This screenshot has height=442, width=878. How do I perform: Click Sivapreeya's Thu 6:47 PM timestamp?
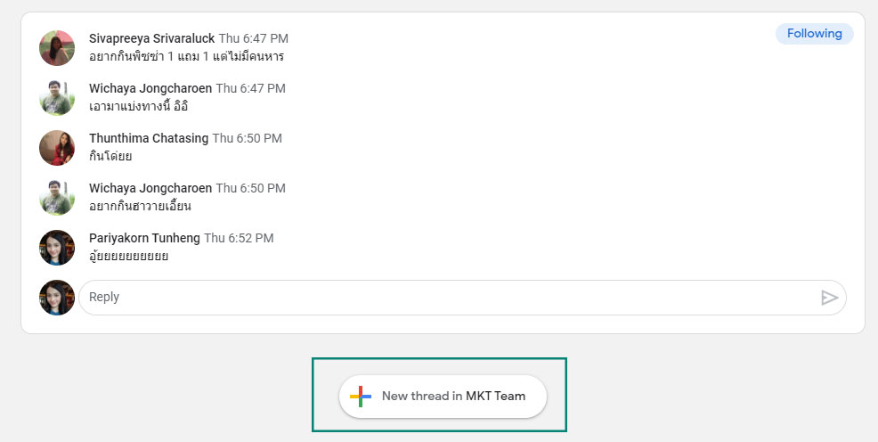point(254,38)
